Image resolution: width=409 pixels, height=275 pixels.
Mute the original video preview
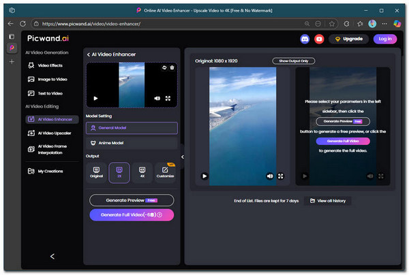click(x=269, y=176)
